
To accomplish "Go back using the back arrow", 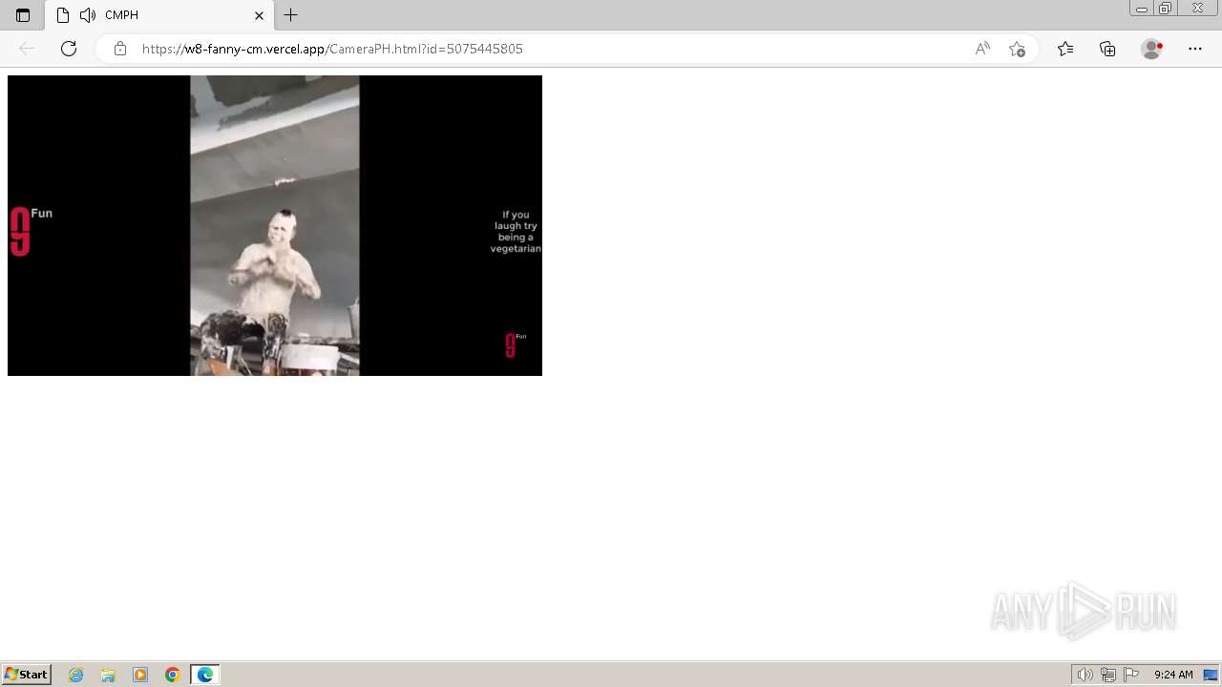I will pos(27,49).
